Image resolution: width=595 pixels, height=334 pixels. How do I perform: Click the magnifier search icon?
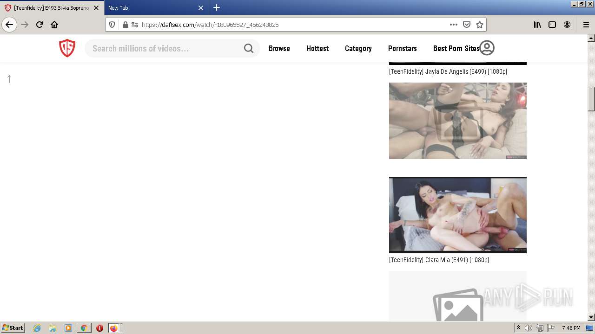(x=249, y=48)
